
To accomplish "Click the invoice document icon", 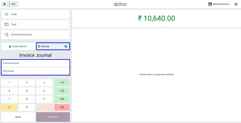I will click(x=39, y=46).
